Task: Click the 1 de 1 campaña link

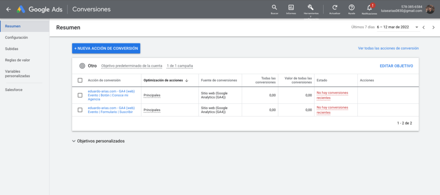Action: coord(180,66)
